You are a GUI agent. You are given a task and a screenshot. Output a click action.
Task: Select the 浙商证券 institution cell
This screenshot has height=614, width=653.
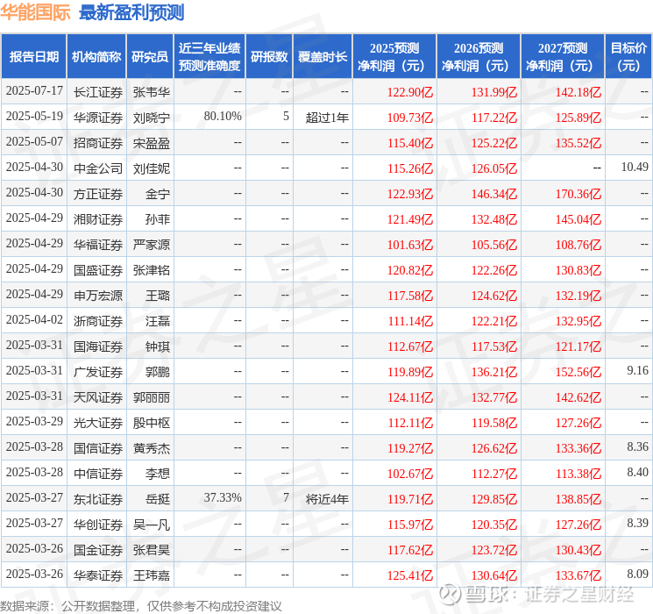coord(98,321)
